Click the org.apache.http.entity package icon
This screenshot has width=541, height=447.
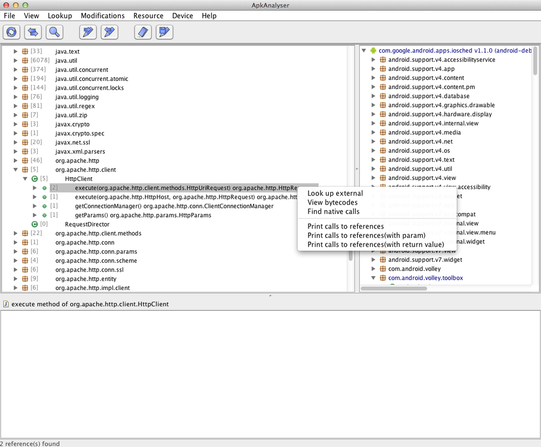point(25,279)
